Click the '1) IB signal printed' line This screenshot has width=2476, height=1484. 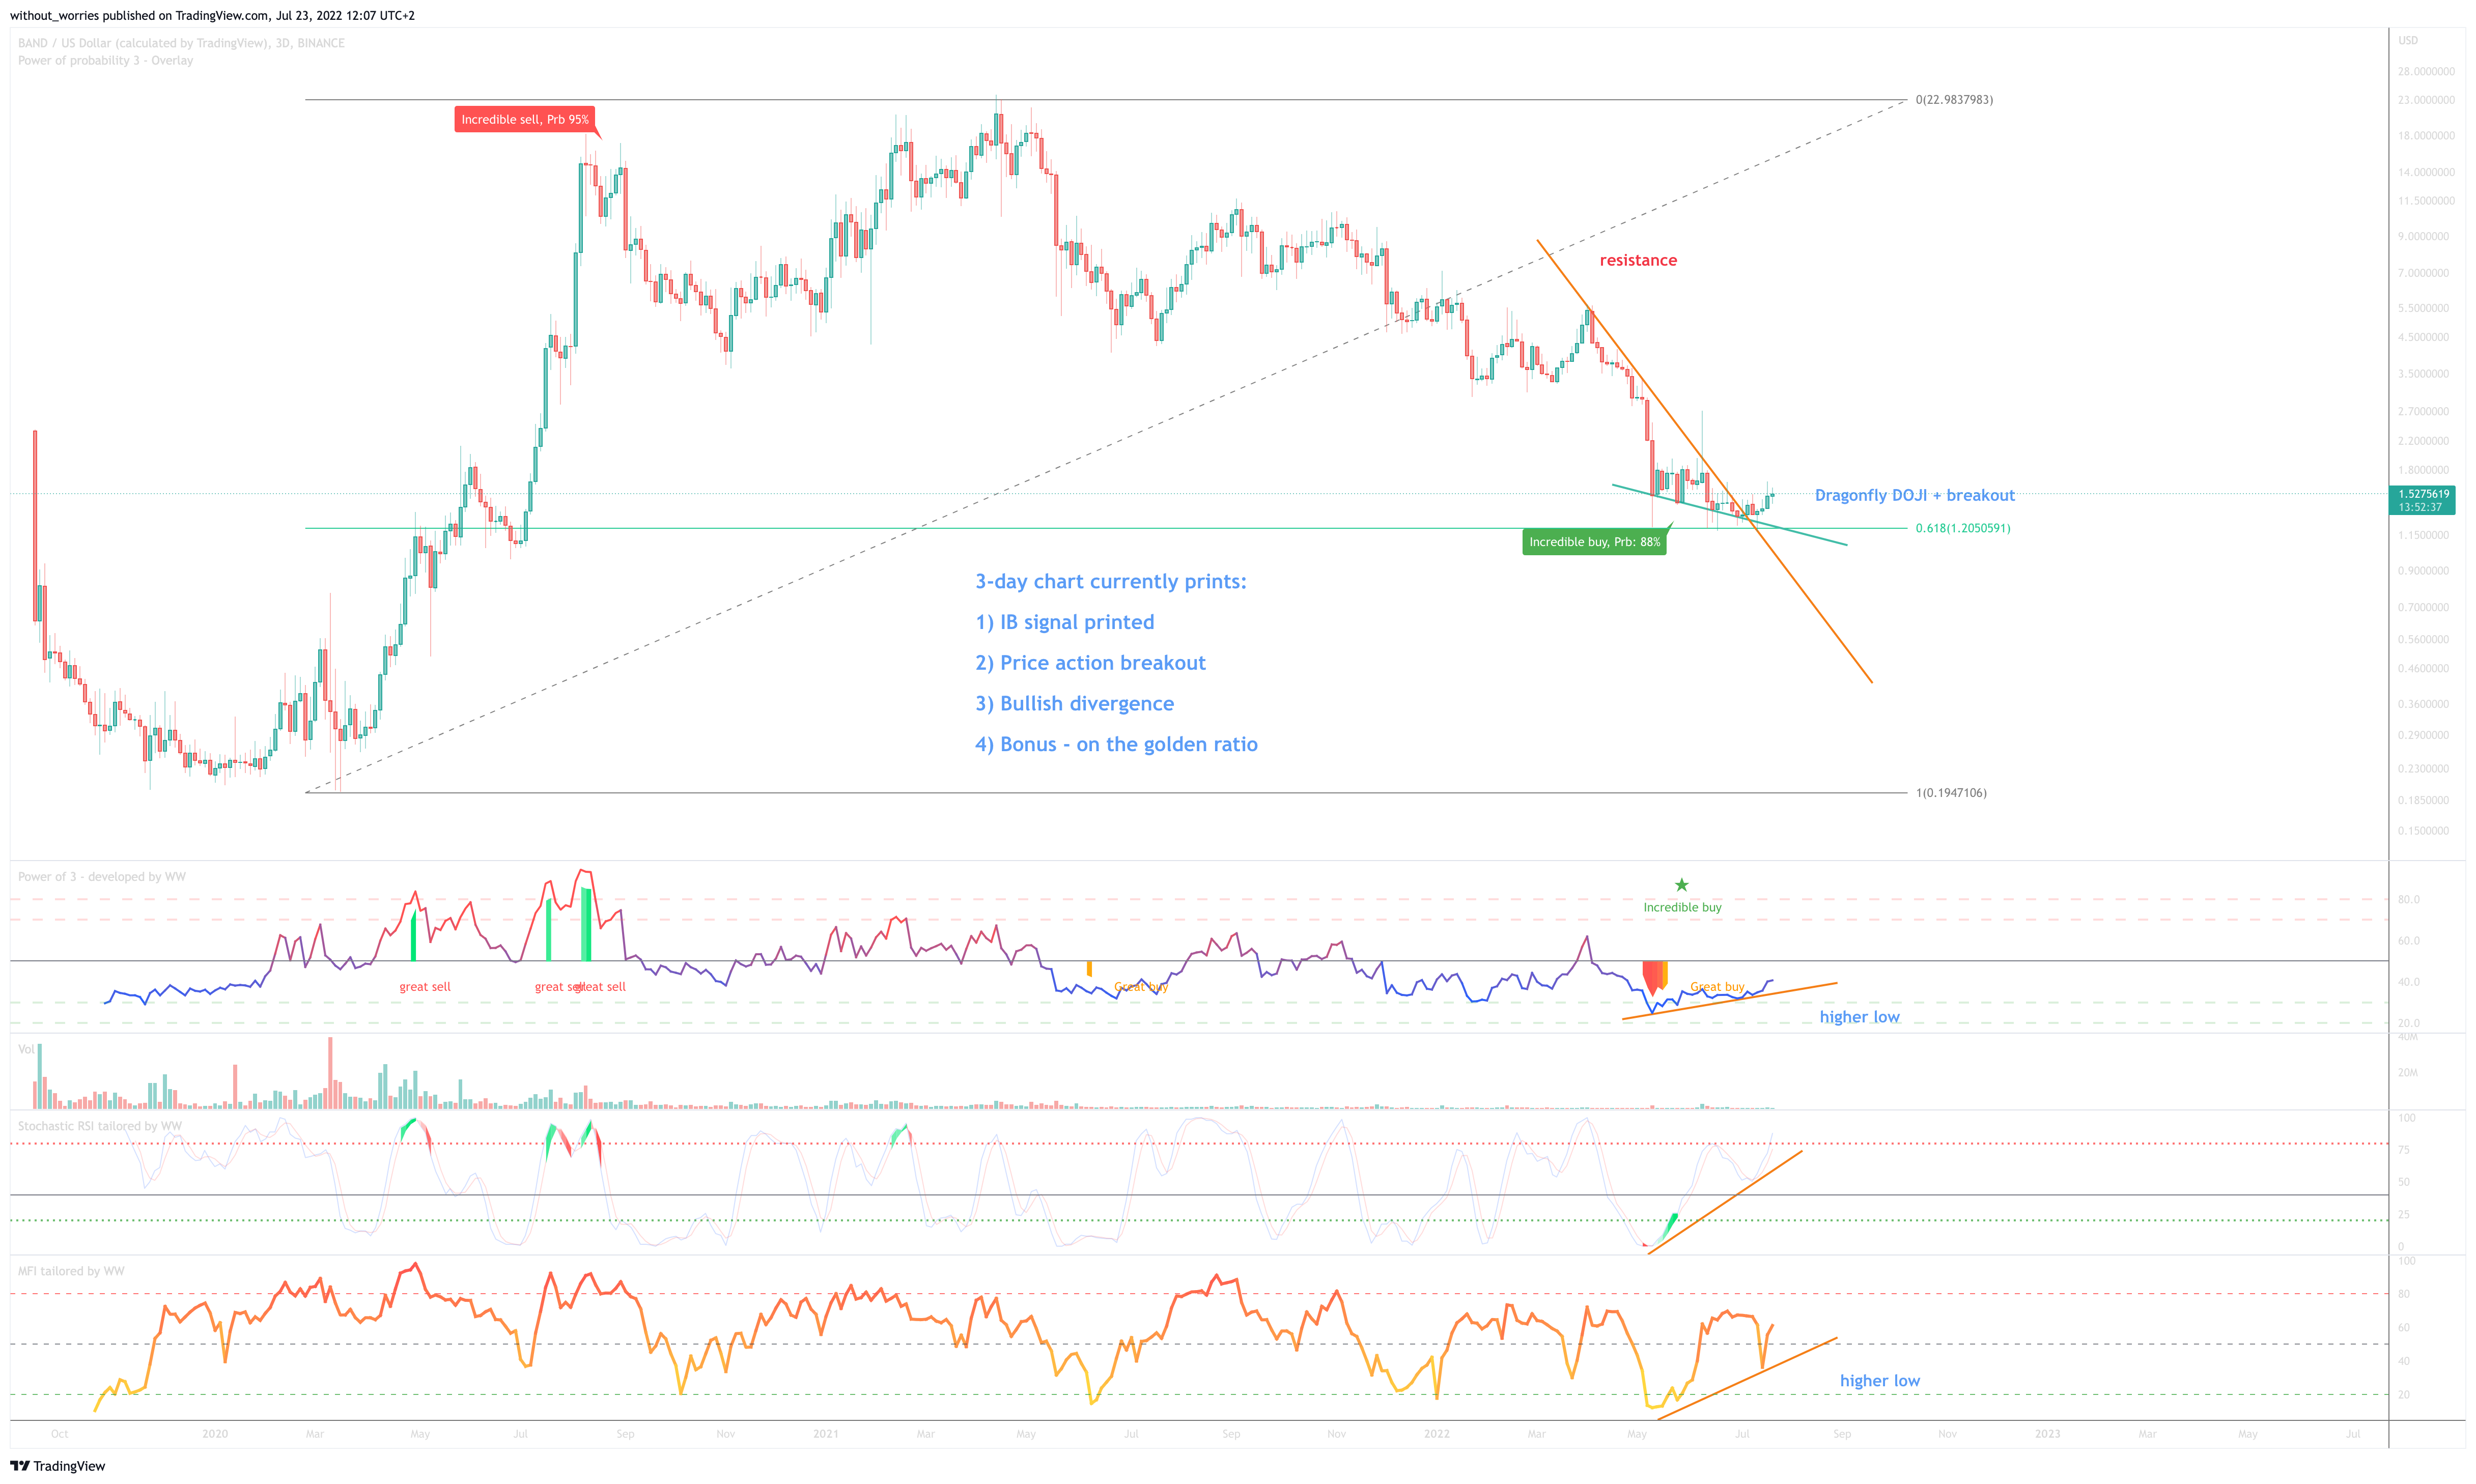tap(1065, 623)
